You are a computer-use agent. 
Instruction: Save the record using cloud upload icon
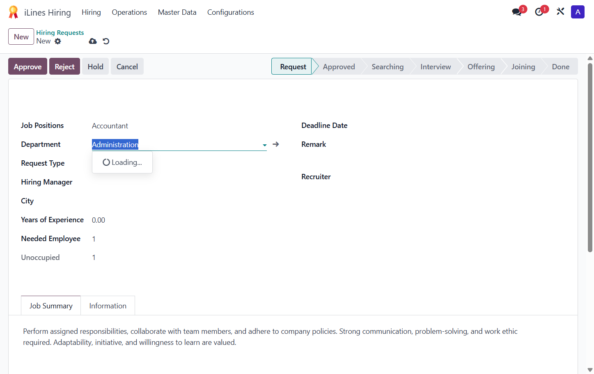tap(93, 41)
